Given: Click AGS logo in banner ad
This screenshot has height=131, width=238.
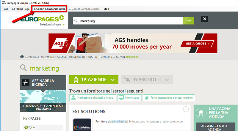Looking at the screenshot, I should point(59,43).
